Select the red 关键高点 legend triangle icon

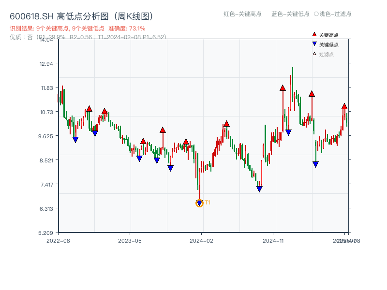click(x=313, y=34)
